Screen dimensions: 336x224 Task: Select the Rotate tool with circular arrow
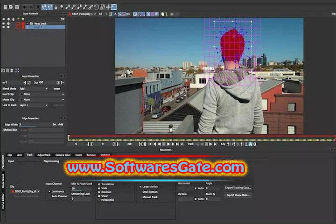click(97, 7)
